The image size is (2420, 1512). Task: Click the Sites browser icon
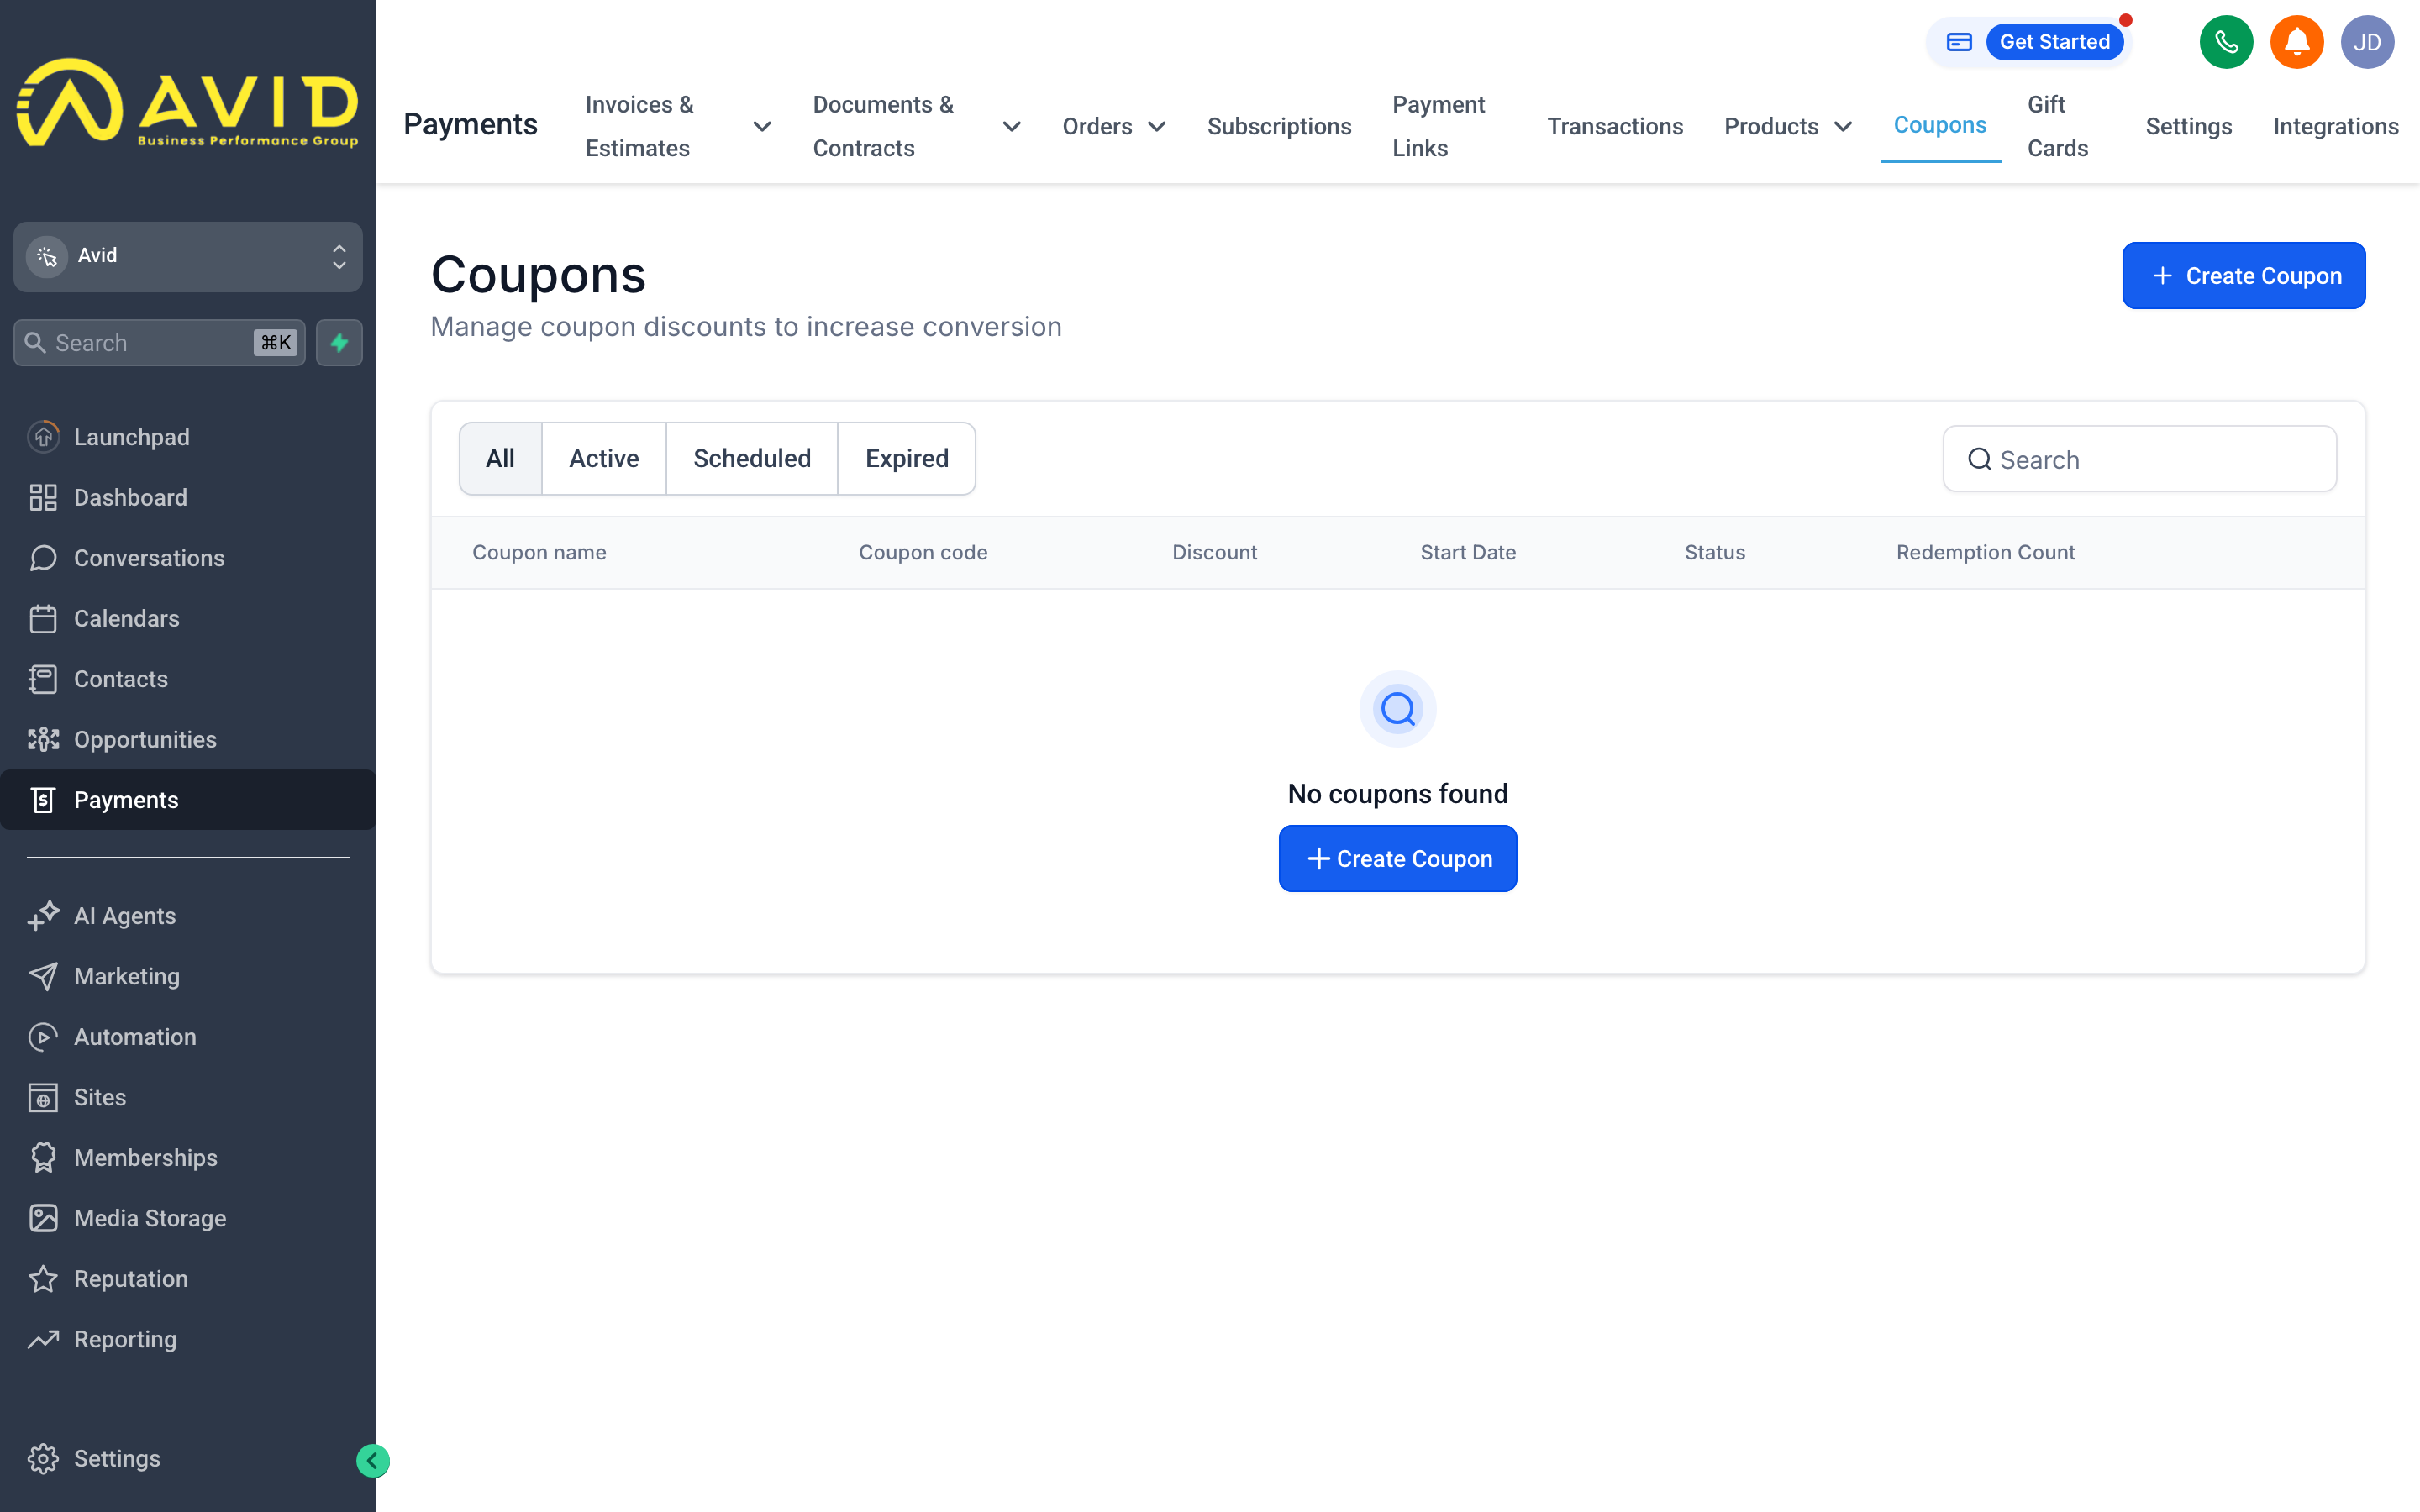point(43,1097)
